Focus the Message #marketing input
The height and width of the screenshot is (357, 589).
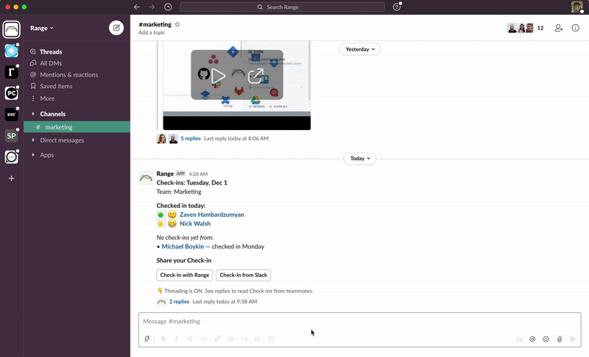[x=359, y=322]
